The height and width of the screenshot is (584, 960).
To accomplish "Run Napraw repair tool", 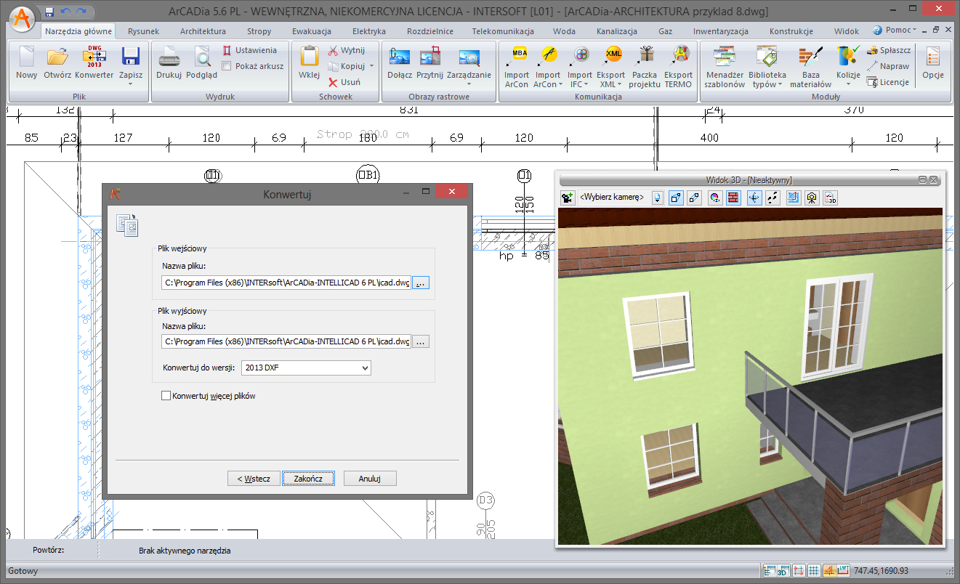I will [x=888, y=66].
